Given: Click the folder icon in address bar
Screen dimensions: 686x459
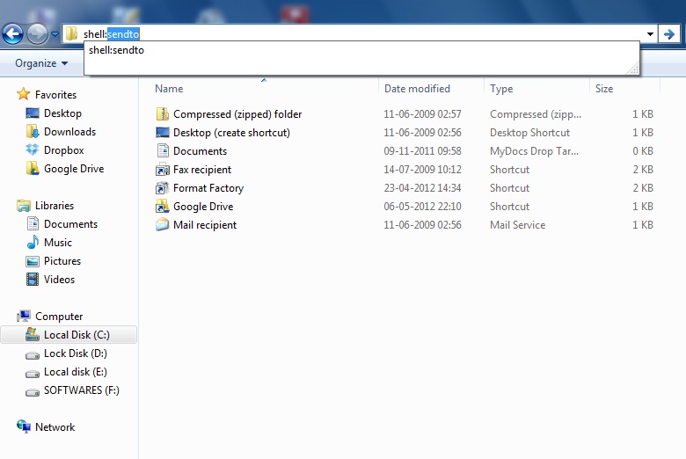Looking at the screenshot, I should click(x=72, y=33).
